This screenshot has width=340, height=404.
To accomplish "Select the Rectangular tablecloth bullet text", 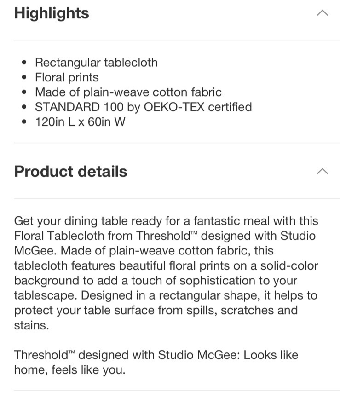I will pos(96,63).
